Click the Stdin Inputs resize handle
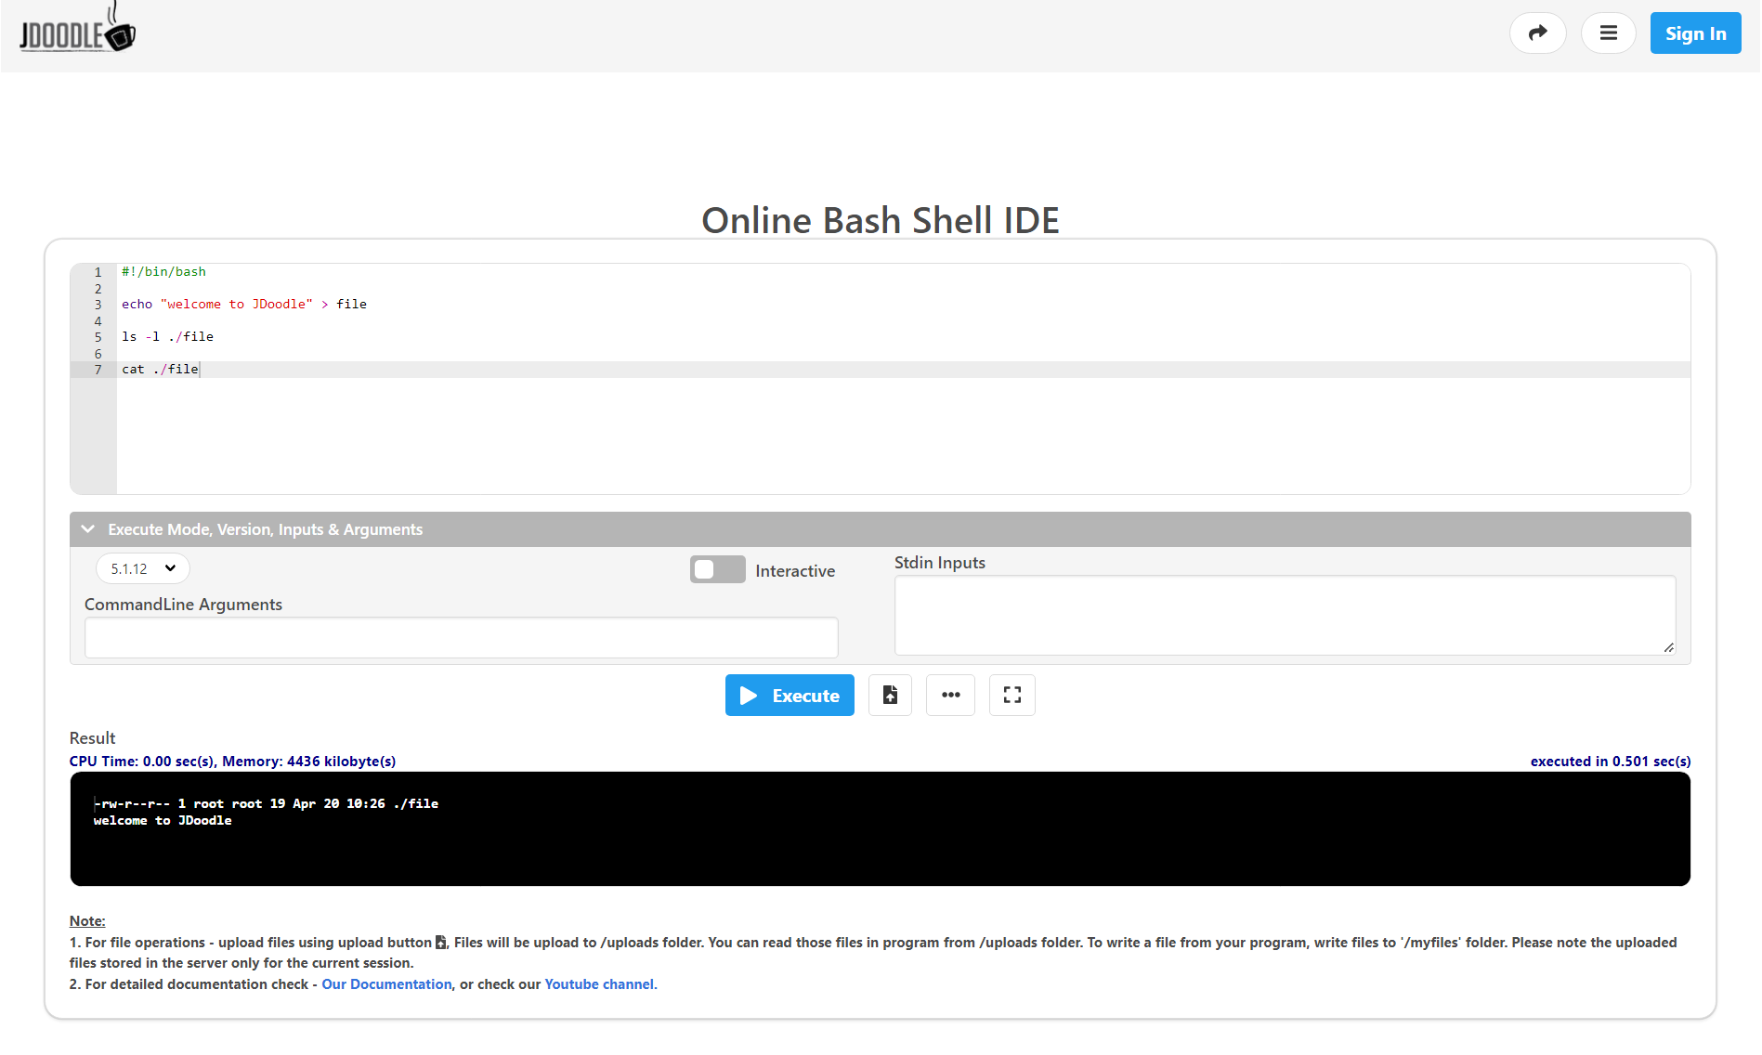The image size is (1762, 1055). coord(1669,648)
